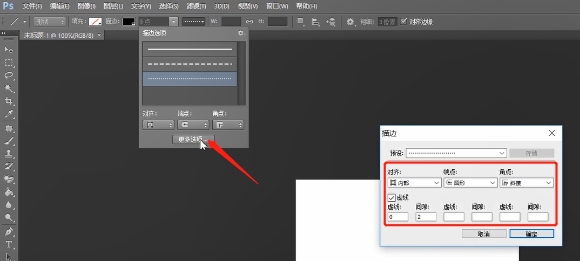This screenshot has width=580, height=261.
Task: Select the Clone Stamp tool
Action: (9, 154)
